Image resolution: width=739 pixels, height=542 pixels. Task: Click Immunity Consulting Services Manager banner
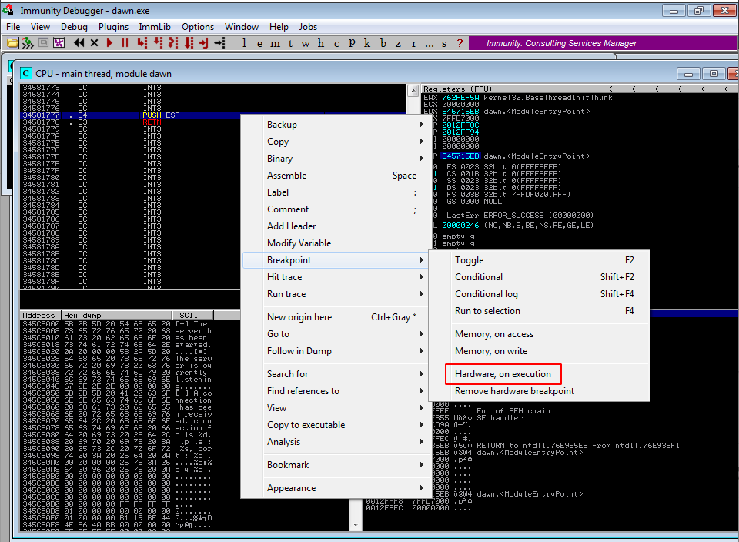[602, 43]
